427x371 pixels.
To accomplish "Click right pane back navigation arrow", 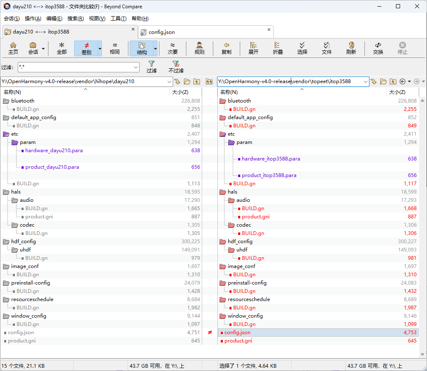I will [x=403, y=81].
